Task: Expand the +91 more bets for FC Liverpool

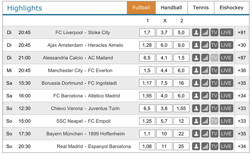Action: click(x=242, y=32)
